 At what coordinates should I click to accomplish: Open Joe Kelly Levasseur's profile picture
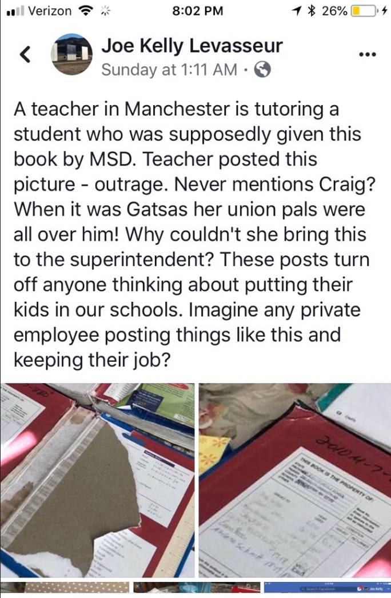tap(72, 54)
